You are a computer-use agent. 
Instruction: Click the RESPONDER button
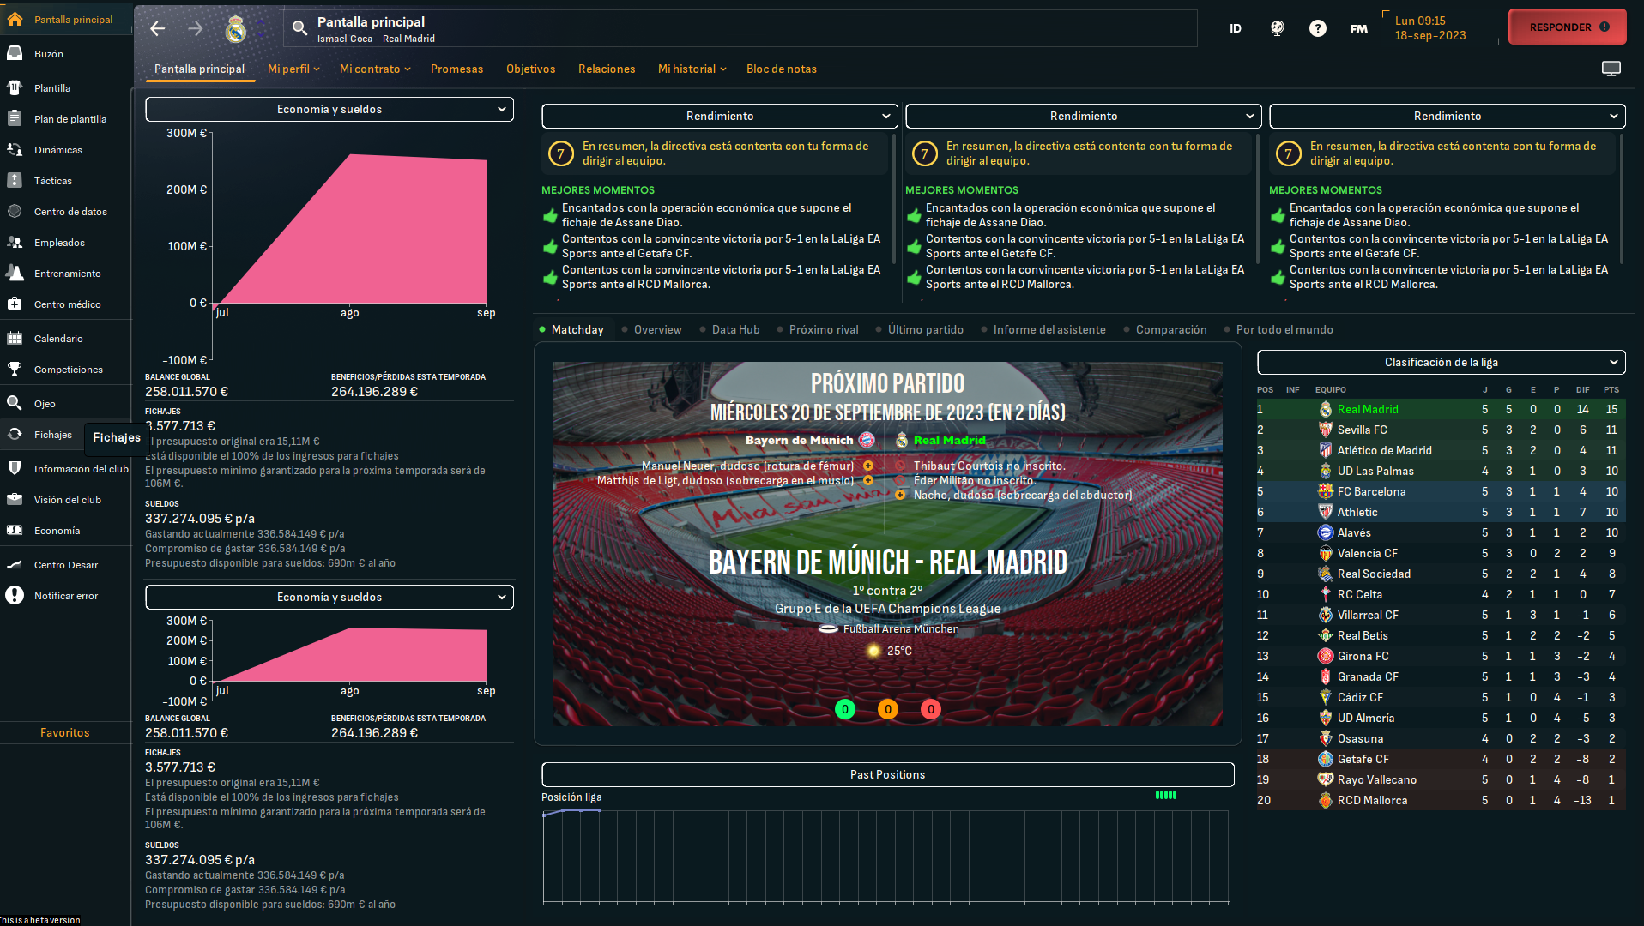(1567, 27)
